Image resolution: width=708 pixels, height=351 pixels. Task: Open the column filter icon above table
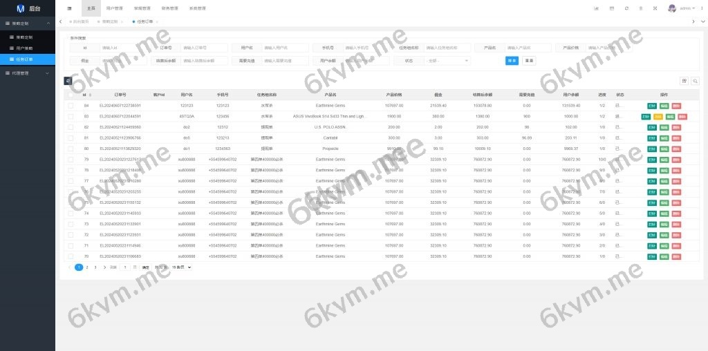click(684, 81)
